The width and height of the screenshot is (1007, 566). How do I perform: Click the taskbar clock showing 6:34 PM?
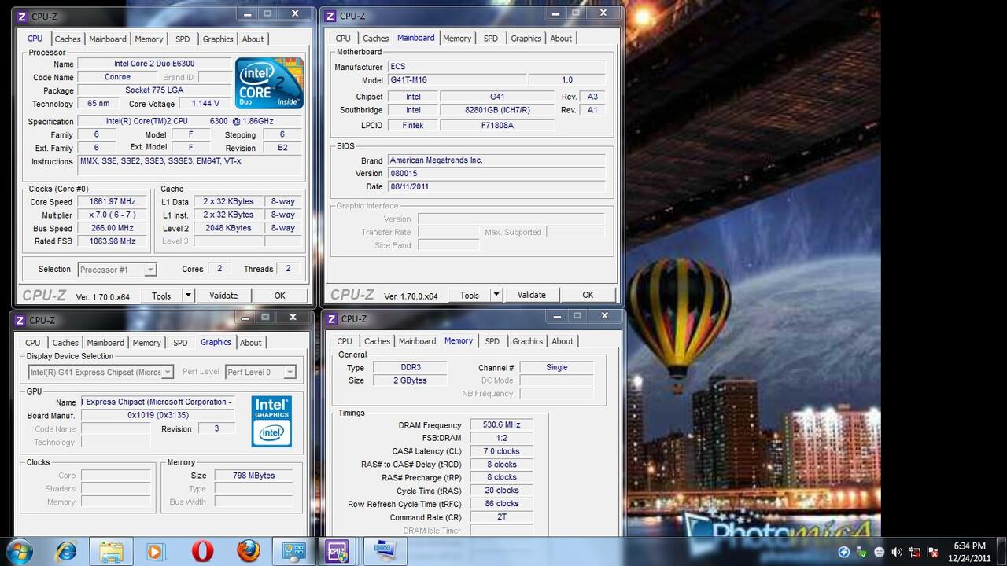point(969,552)
